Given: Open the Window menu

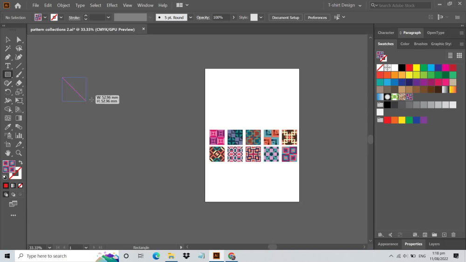Looking at the screenshot, I should [145, 5].
